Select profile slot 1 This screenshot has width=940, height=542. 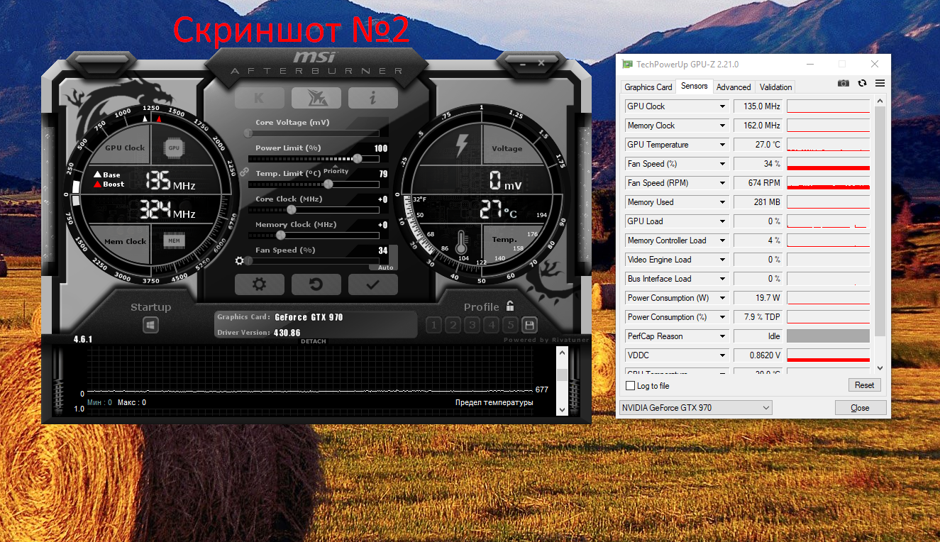pos(433,325)
